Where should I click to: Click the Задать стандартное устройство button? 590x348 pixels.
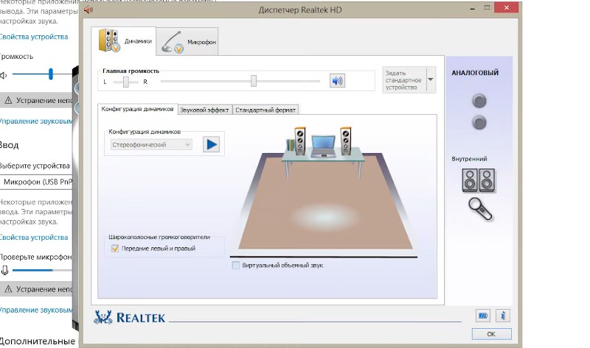click(404, 80)
